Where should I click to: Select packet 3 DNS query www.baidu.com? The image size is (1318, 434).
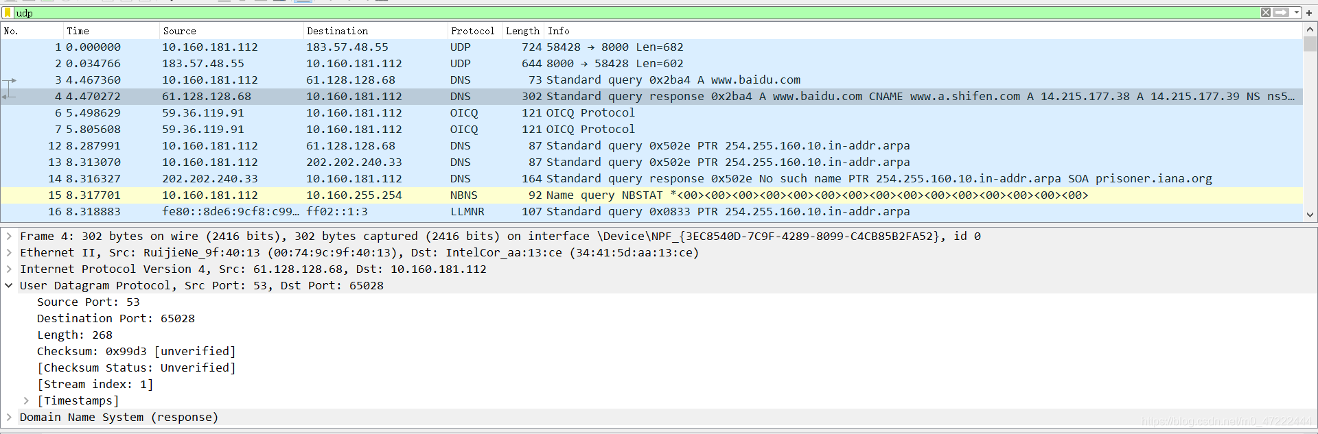click(x=651, y=80)
